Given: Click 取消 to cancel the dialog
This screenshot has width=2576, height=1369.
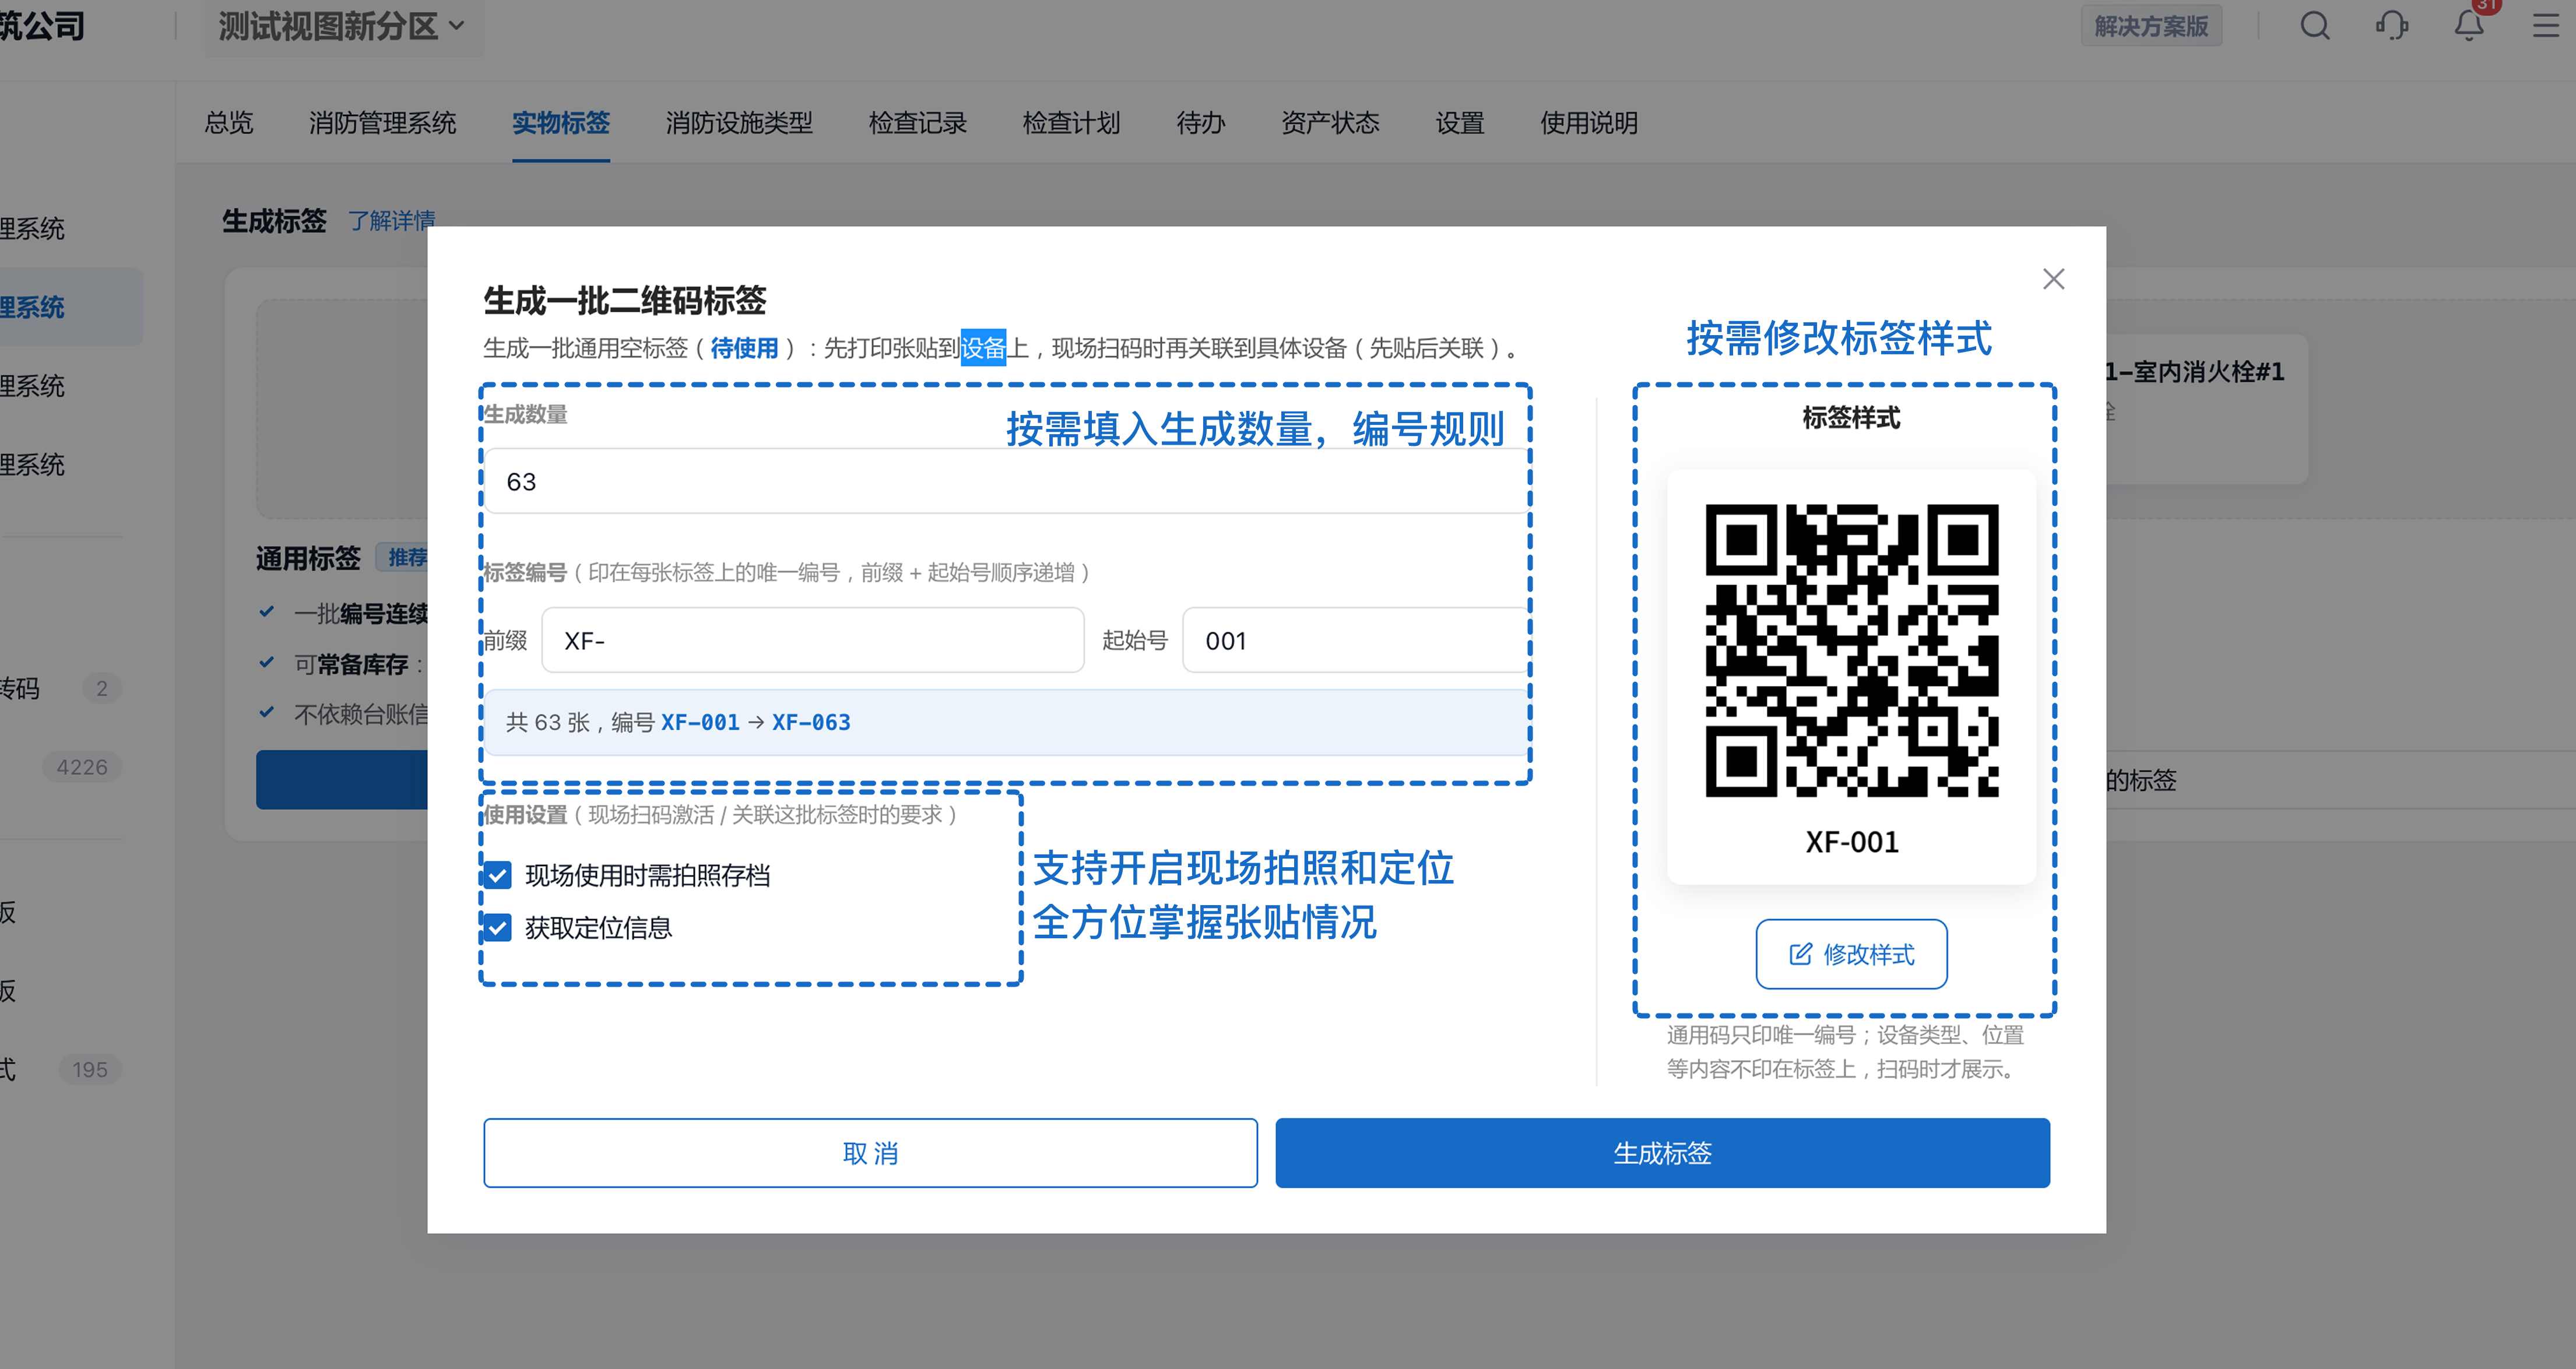Looking at the screenshot, I should click(870, 1153).
